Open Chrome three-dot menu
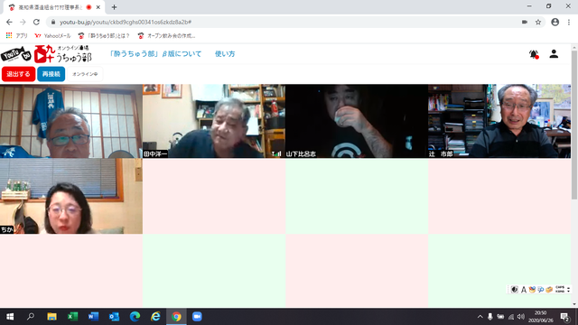 [x=569, y=22]
